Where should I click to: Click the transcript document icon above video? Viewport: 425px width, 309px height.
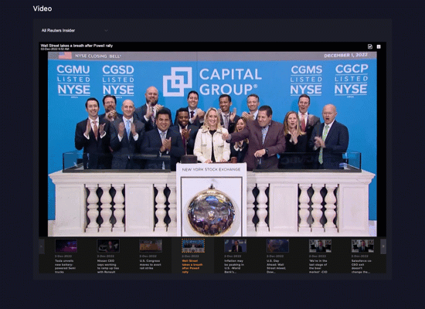[370, 46]
